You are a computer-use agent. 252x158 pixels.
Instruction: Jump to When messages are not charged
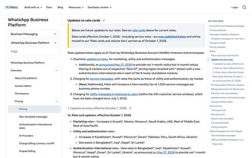tap(226, 131)
